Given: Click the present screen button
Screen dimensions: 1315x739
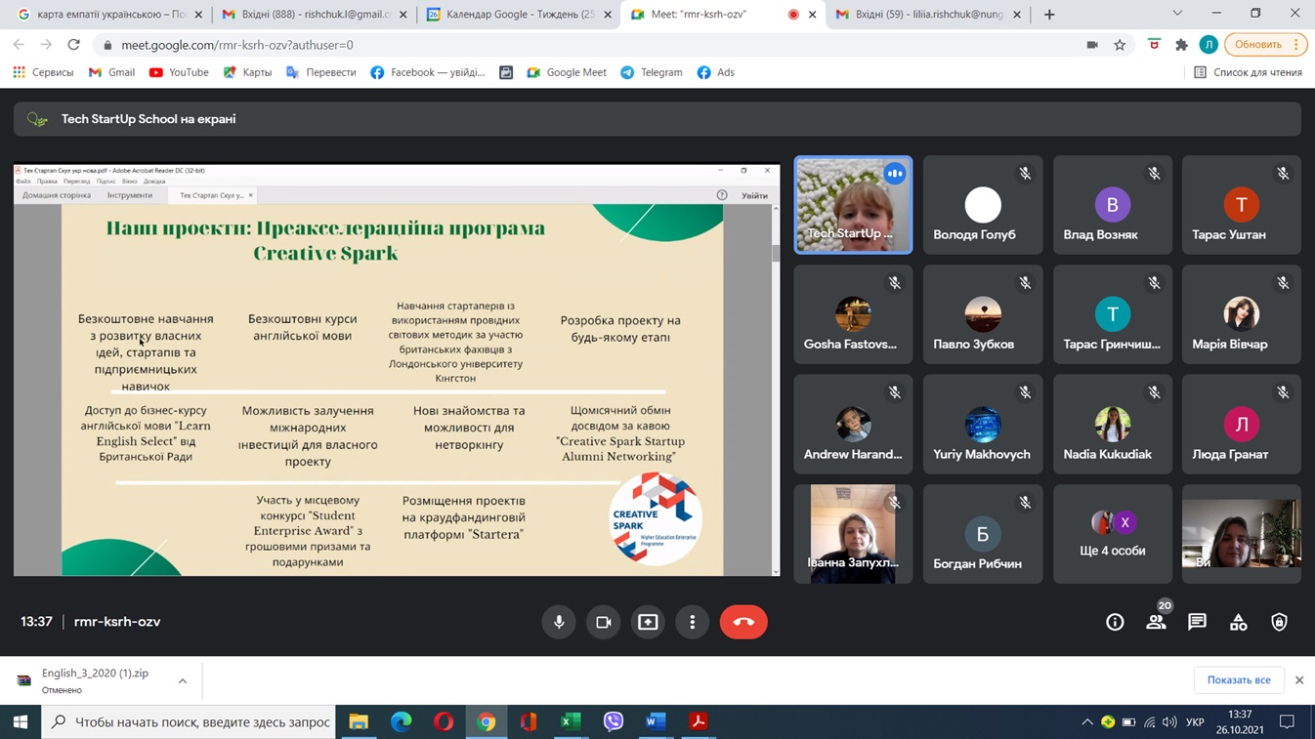Looking at the screenshot, I should 648,622.
